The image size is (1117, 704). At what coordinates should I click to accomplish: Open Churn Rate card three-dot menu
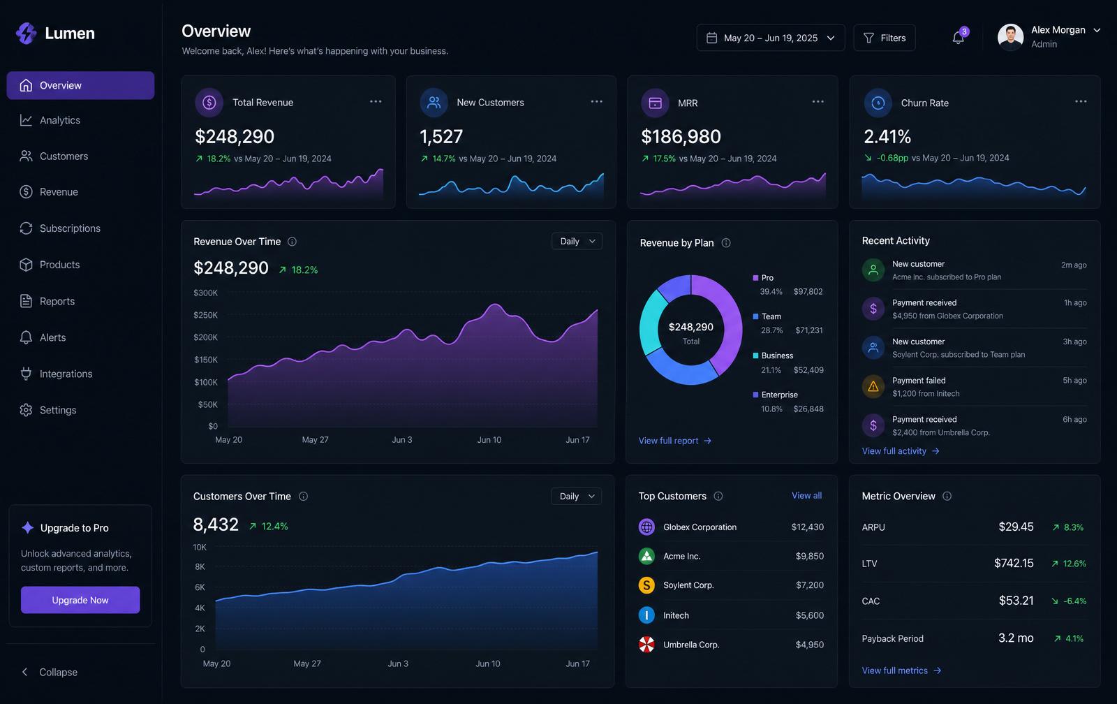(x=1081, y=102)
